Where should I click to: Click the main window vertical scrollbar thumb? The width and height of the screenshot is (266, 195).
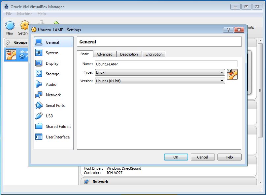(x=260, y=90)
